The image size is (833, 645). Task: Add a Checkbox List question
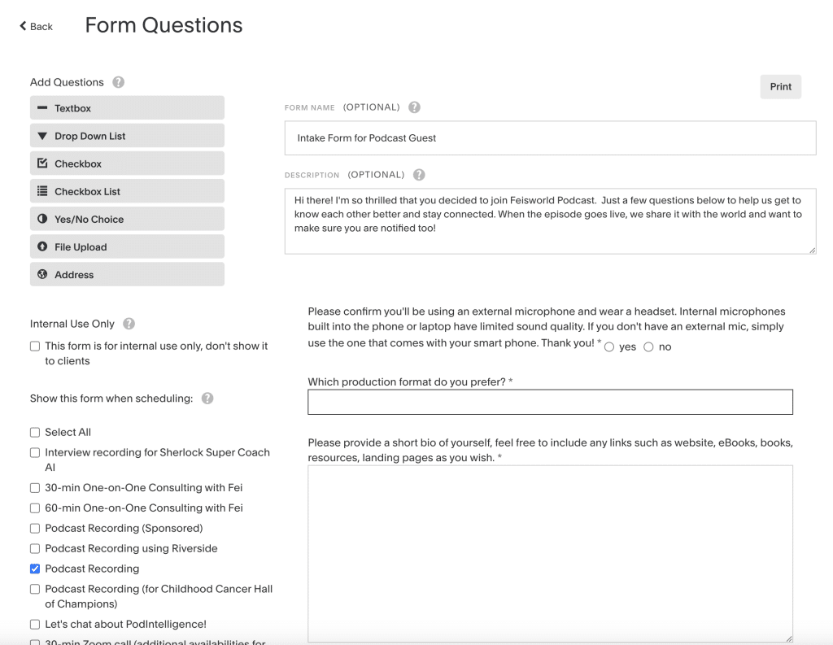click(x=127, y=191)
